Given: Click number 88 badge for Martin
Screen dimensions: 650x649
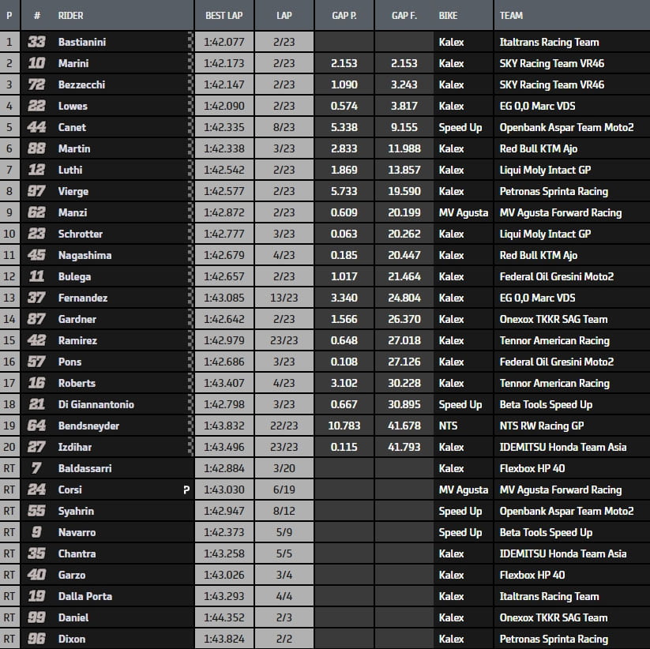Looking at the screenshot, I should 37,148.
